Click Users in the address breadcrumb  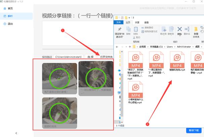(170, 47)
